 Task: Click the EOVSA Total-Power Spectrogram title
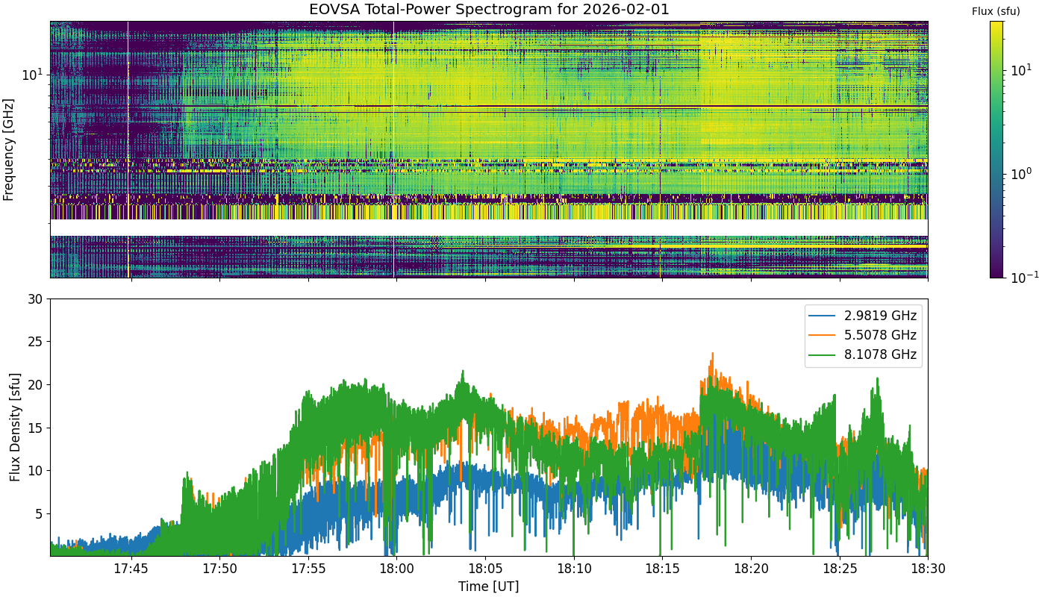[x=489, y=10]
